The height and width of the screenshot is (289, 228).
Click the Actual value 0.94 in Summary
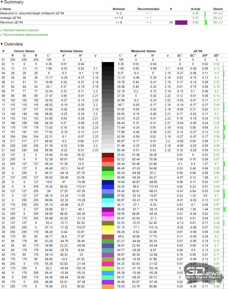coord(196,22)
